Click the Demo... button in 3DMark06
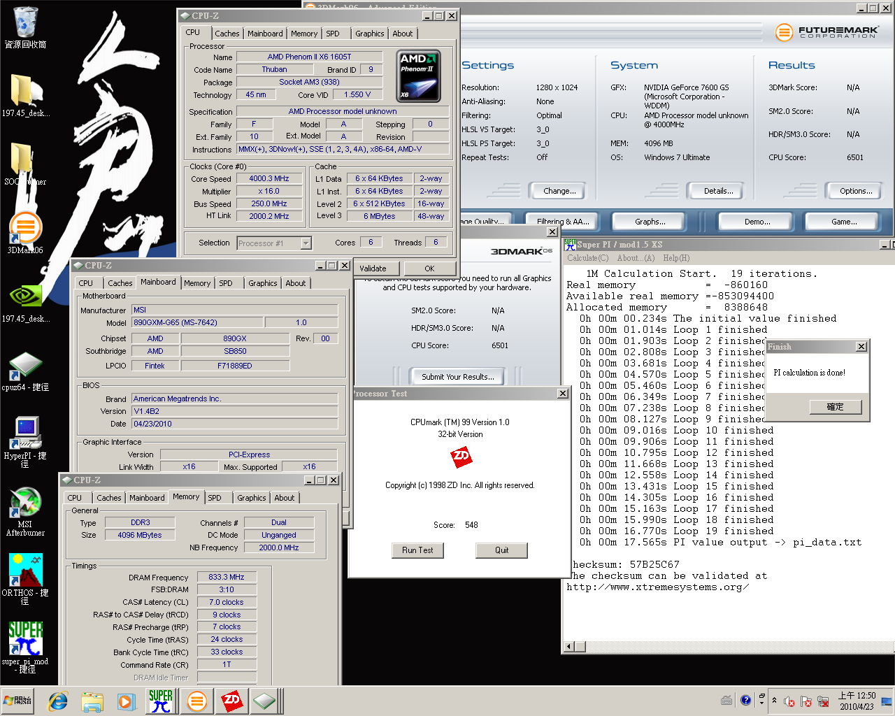 757,222
